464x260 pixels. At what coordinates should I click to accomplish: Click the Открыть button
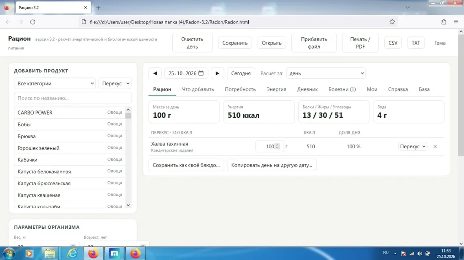pos(271,43)
